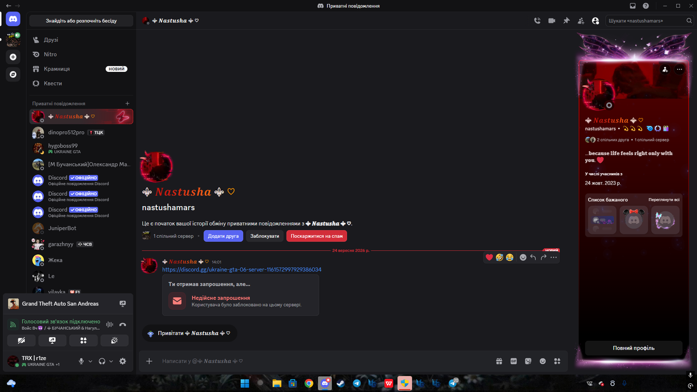Create new private message with plus

127,103
